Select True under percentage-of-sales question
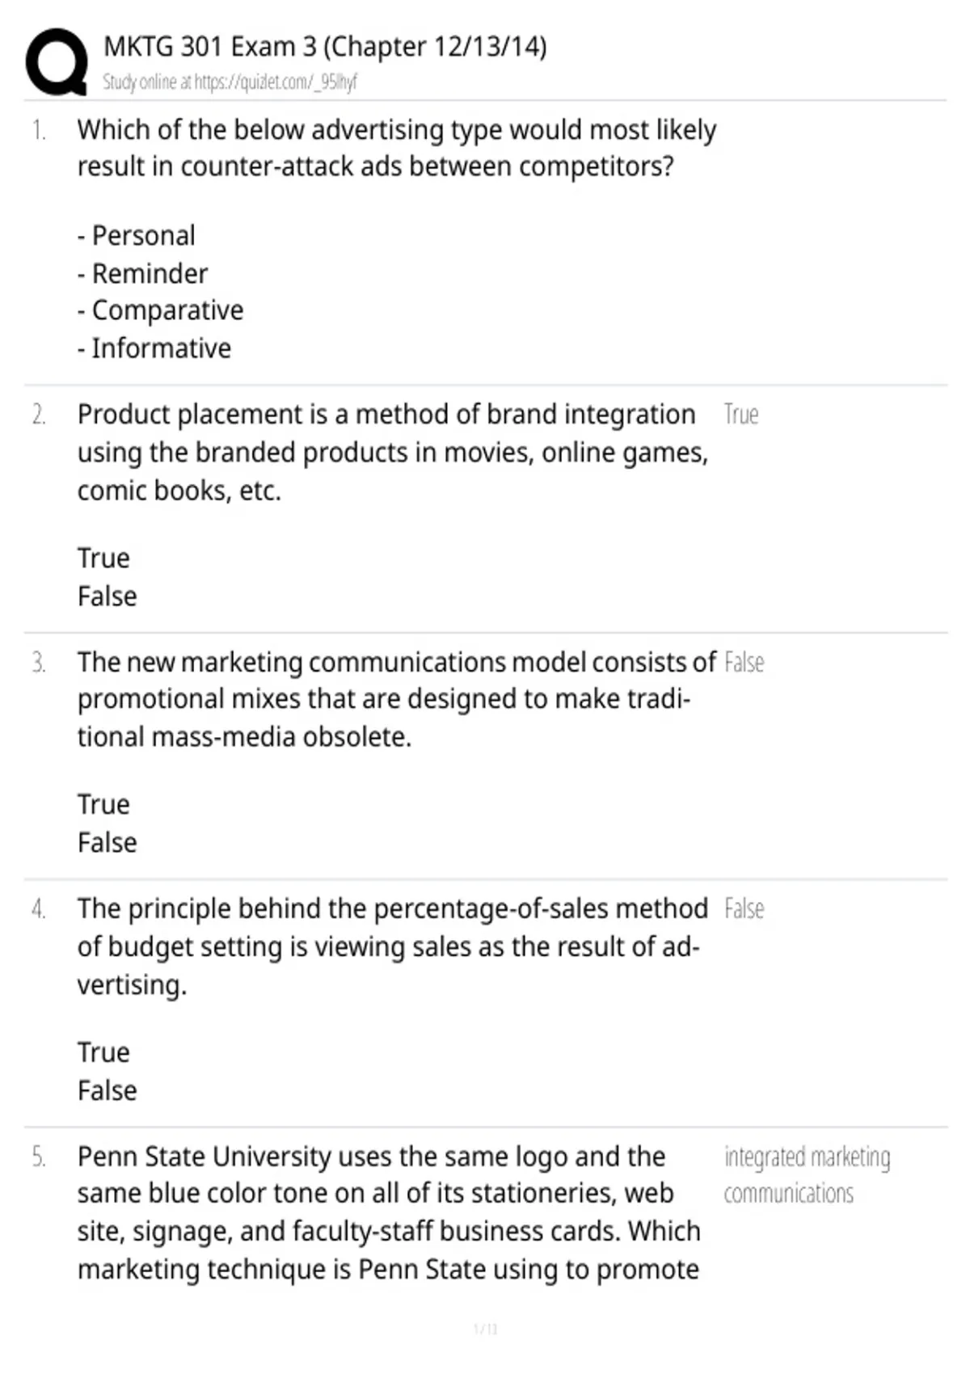 tap(103, 1053)
